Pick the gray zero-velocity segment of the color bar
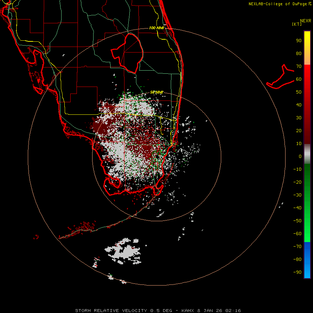Image resolution: width=313 pixels, height=313 pixels. pyautogui.click(x=307, y=154)
